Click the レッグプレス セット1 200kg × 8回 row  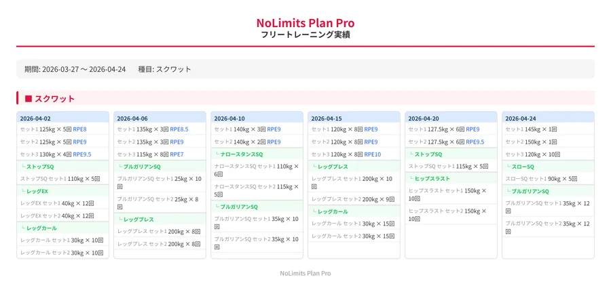tap(160, 232)
